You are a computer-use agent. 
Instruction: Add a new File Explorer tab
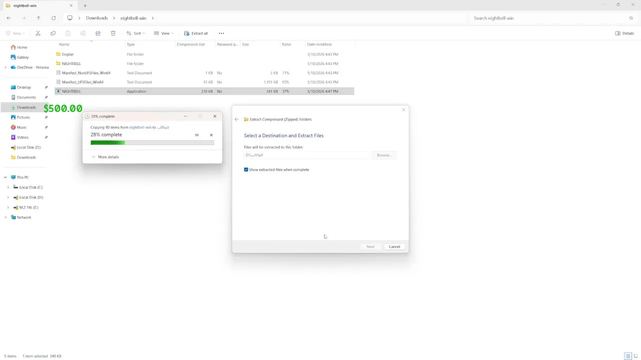click(x=85, y=5)
